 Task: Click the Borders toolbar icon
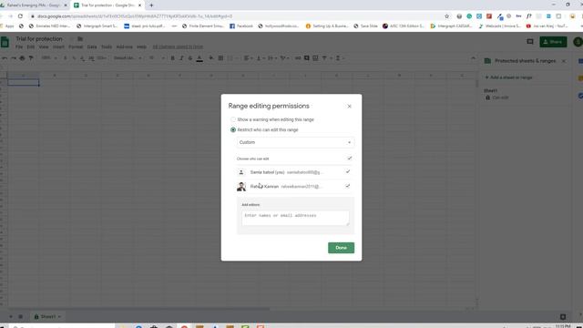220,58
